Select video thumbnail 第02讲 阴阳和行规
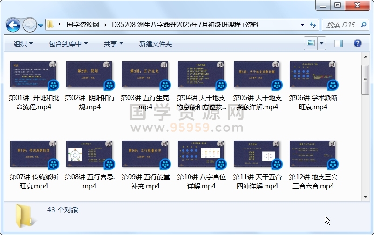The height and width of the screenshot is (235, 374). (x=89, y=75)
